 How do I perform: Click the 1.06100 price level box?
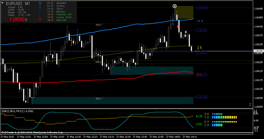tap(202, 97)
